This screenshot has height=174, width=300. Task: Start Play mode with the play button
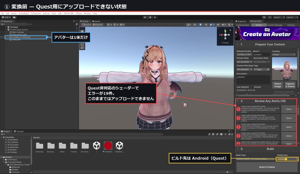(145, 17)
